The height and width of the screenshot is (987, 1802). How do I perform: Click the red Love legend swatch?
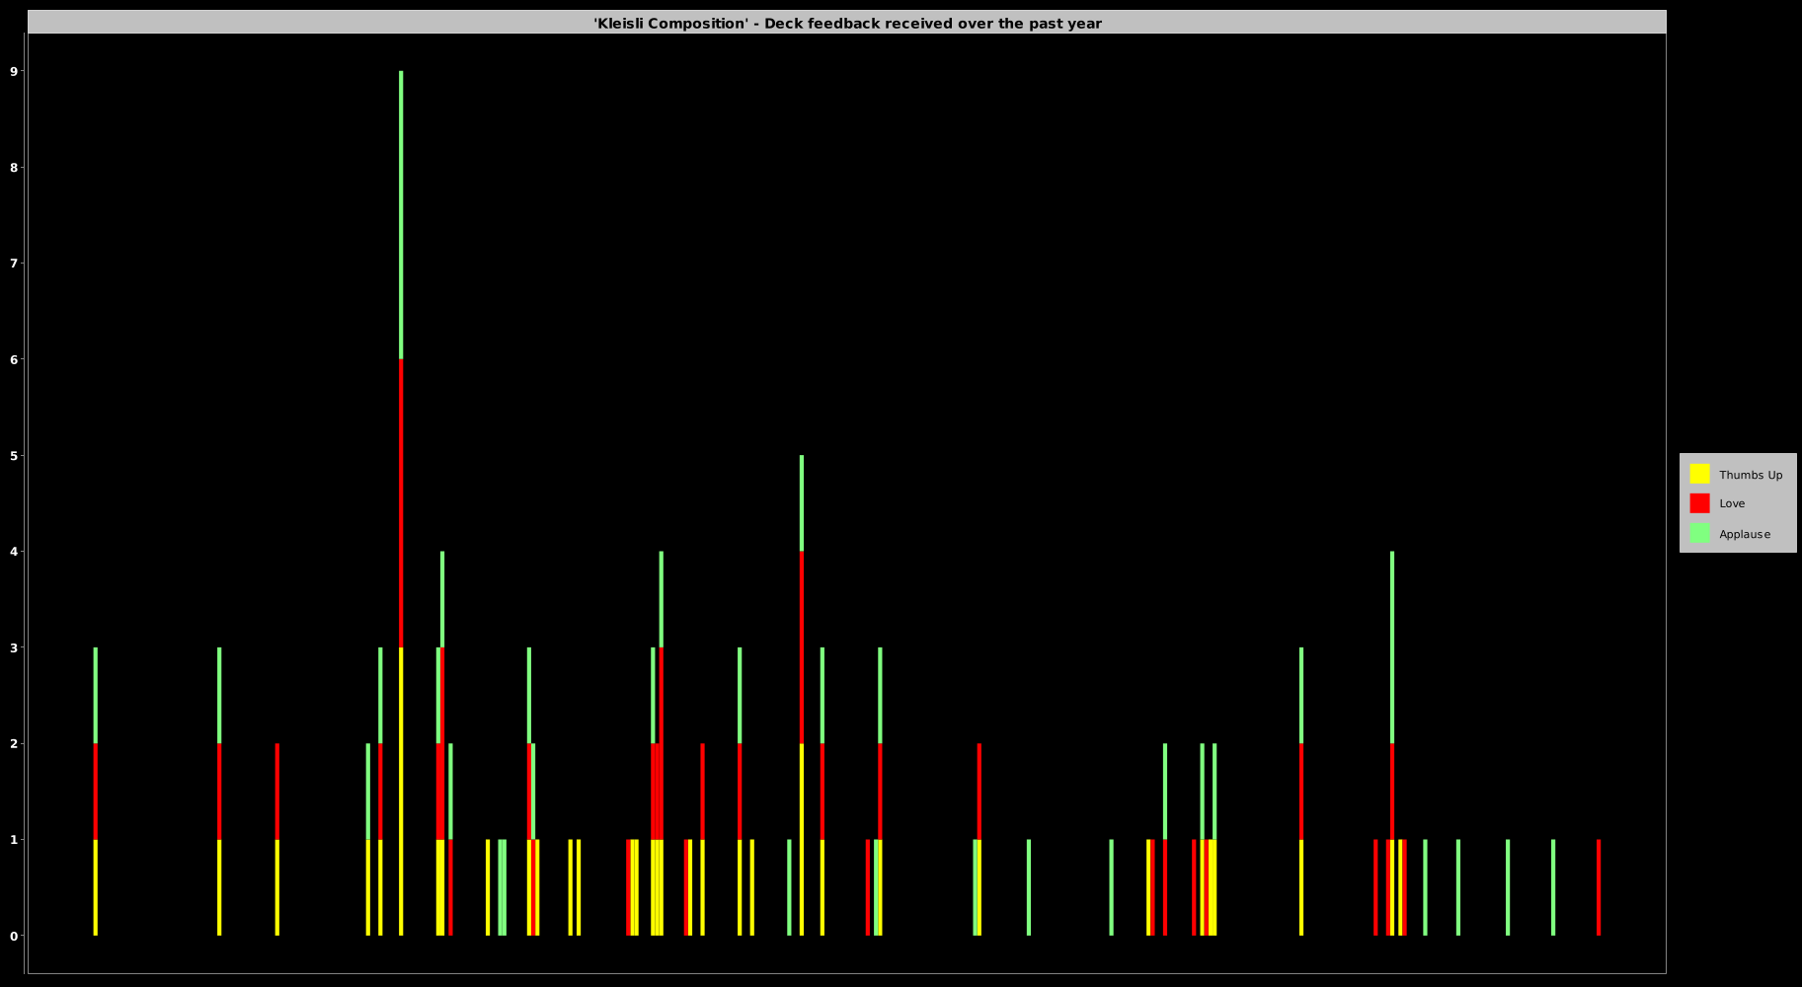pos(1699,503)
